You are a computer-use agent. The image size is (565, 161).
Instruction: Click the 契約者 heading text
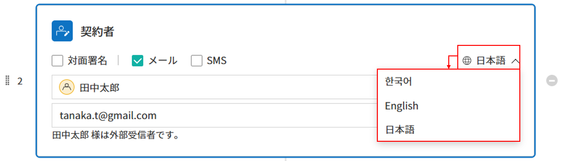pyautogui.click(x=97, y=31)
